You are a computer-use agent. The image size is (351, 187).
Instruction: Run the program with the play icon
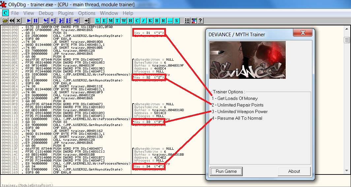tap(29, 20)
